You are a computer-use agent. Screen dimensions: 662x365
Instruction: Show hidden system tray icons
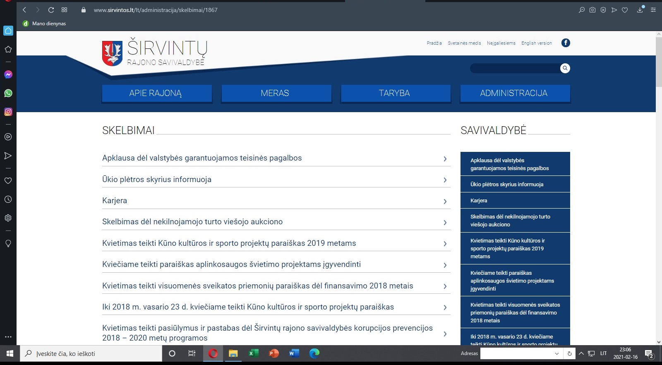tap(581, 353)
